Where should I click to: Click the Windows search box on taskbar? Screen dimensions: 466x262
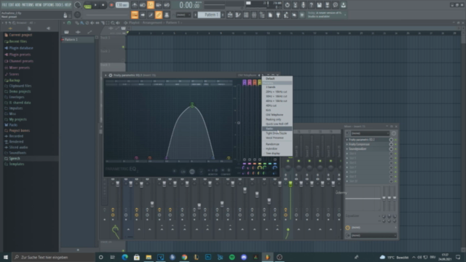point(53,257)
